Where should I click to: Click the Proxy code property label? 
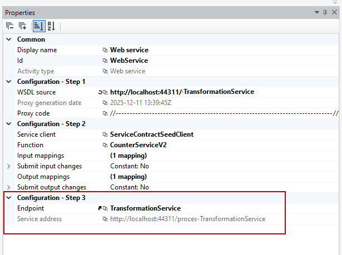click(x=33, y=113)
